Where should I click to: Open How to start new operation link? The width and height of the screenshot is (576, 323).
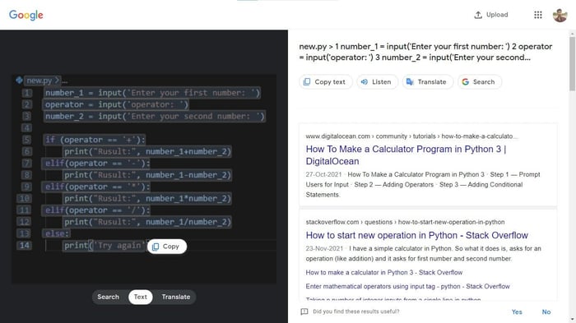(416, 235)
